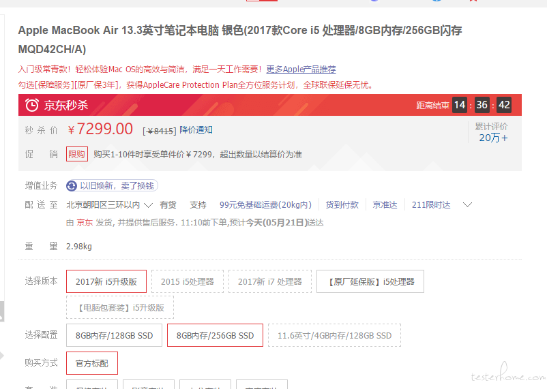
Task: Expand 北京朝阳区三环以内 delivery address dropdown
Action: point(109,205)
